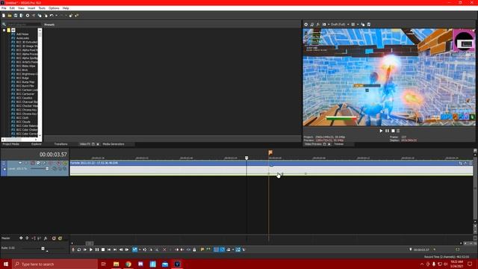Screen dimensions: 478x269
Task: Open Project Video Properties in preview toolbar
Action: tap(306, 25)
